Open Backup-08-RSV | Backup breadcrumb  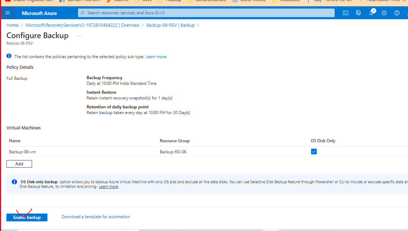coord(170,25)
